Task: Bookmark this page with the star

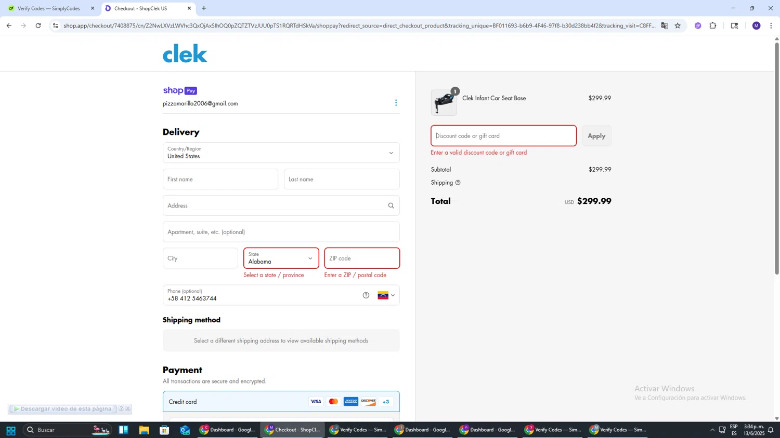Action: point(678,25)
